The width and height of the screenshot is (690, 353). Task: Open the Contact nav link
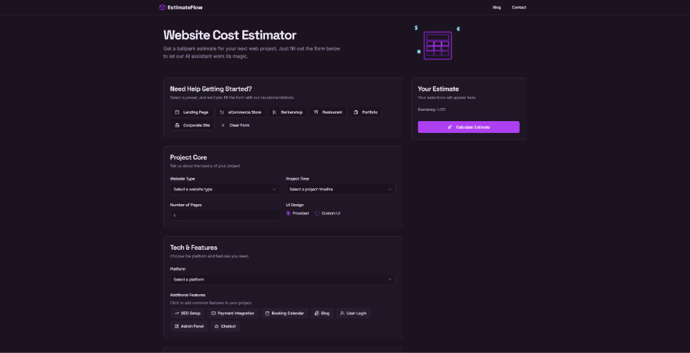(519, 8)
